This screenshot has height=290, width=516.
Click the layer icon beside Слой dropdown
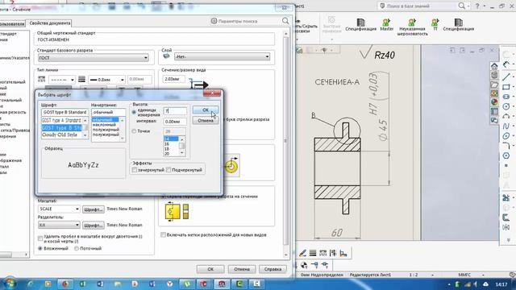point(167,56)
